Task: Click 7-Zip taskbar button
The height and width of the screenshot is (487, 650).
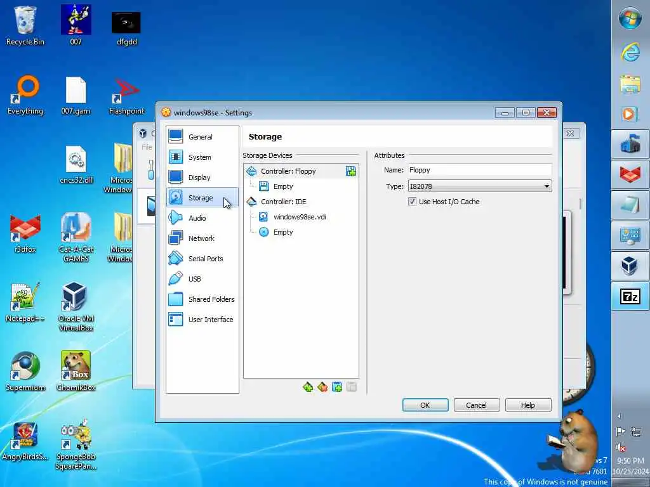Action: (630, 296)
